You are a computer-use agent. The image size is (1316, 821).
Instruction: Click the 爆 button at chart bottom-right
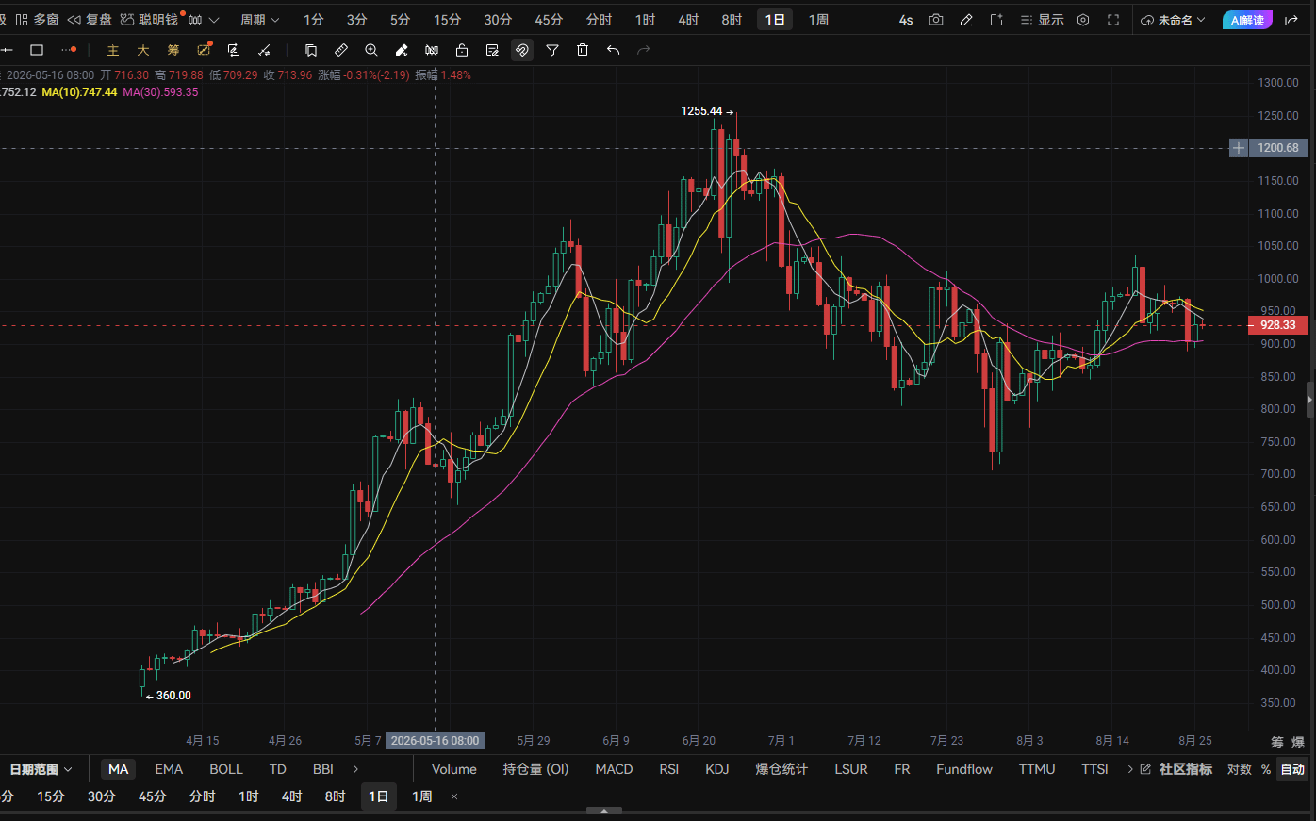click(x=1299, y=743)
